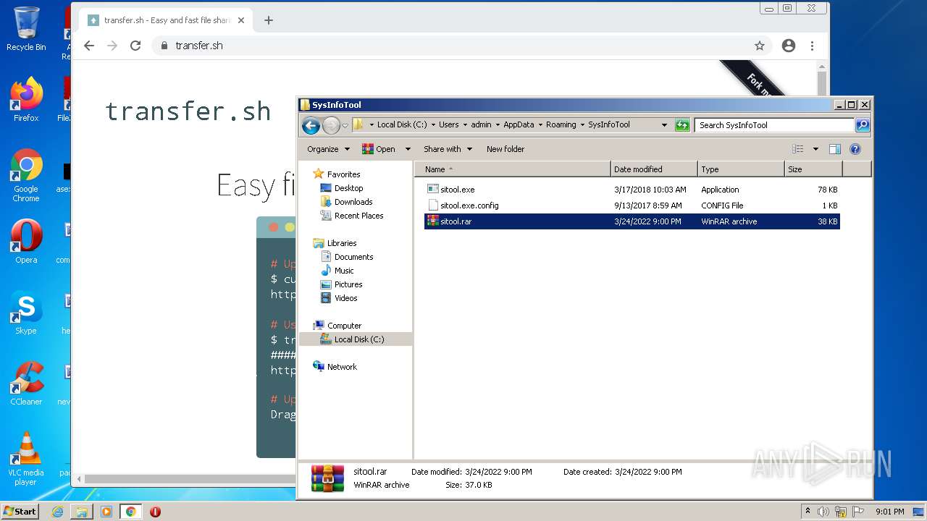Toggle the preview pane icon in Explorer
Image resolution: width=927 pixels, height=521 pixels.
pos(834,149)
